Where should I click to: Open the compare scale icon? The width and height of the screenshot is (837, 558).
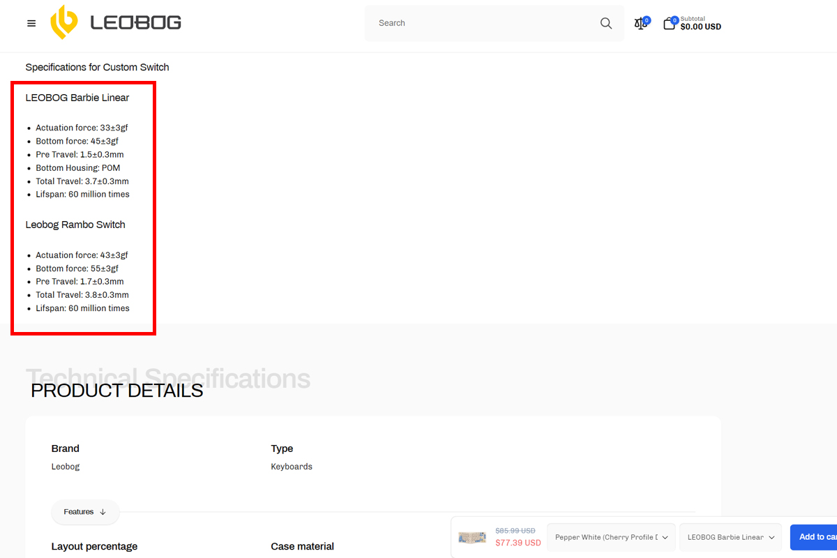pyautogui.click(x=641, y=24)
